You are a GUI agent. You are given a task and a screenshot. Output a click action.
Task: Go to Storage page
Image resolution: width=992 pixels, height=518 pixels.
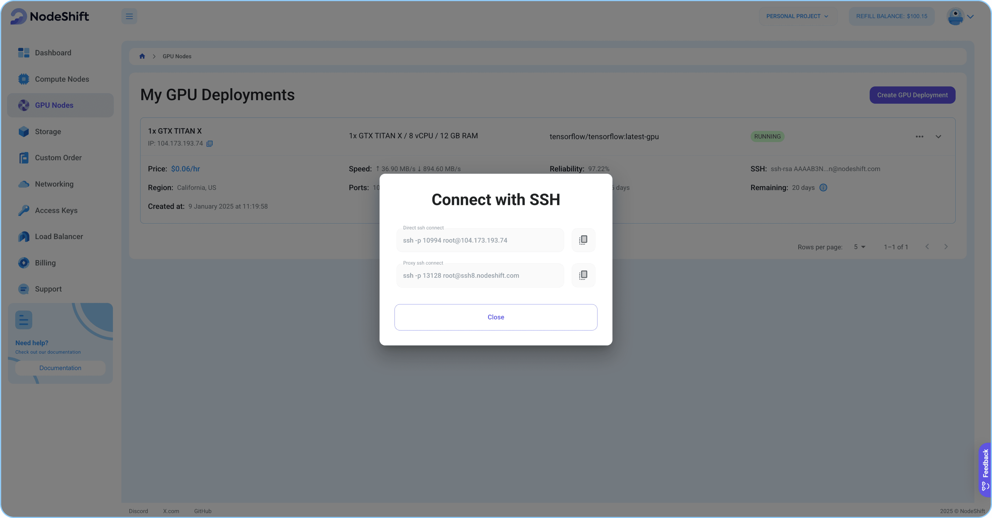click(x=48, y=132)
